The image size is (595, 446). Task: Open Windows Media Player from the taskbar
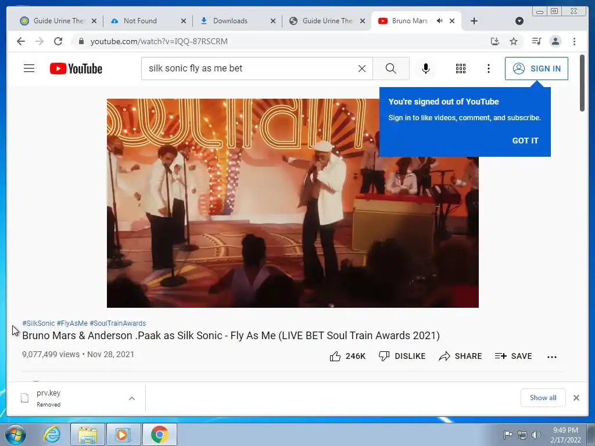pyautogui.click(x=123, y=434)
